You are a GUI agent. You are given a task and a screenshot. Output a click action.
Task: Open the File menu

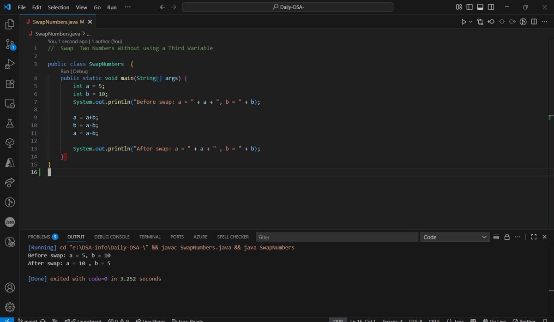point(22,7)
